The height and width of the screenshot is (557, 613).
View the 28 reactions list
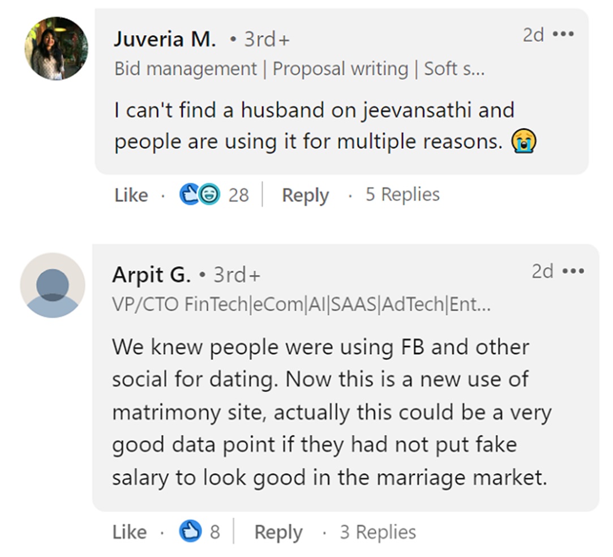238,195
